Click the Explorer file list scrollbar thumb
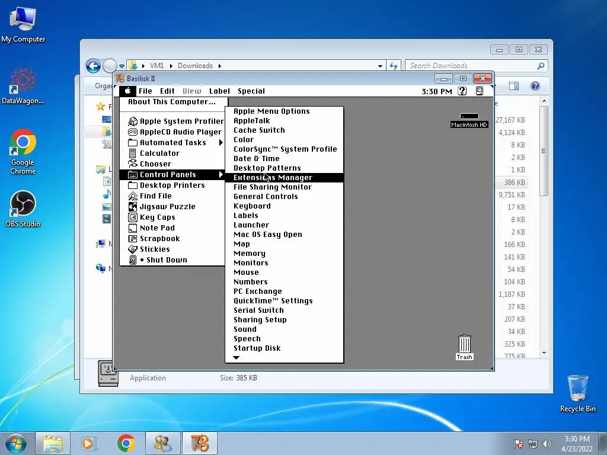 (x=544, y=151)
